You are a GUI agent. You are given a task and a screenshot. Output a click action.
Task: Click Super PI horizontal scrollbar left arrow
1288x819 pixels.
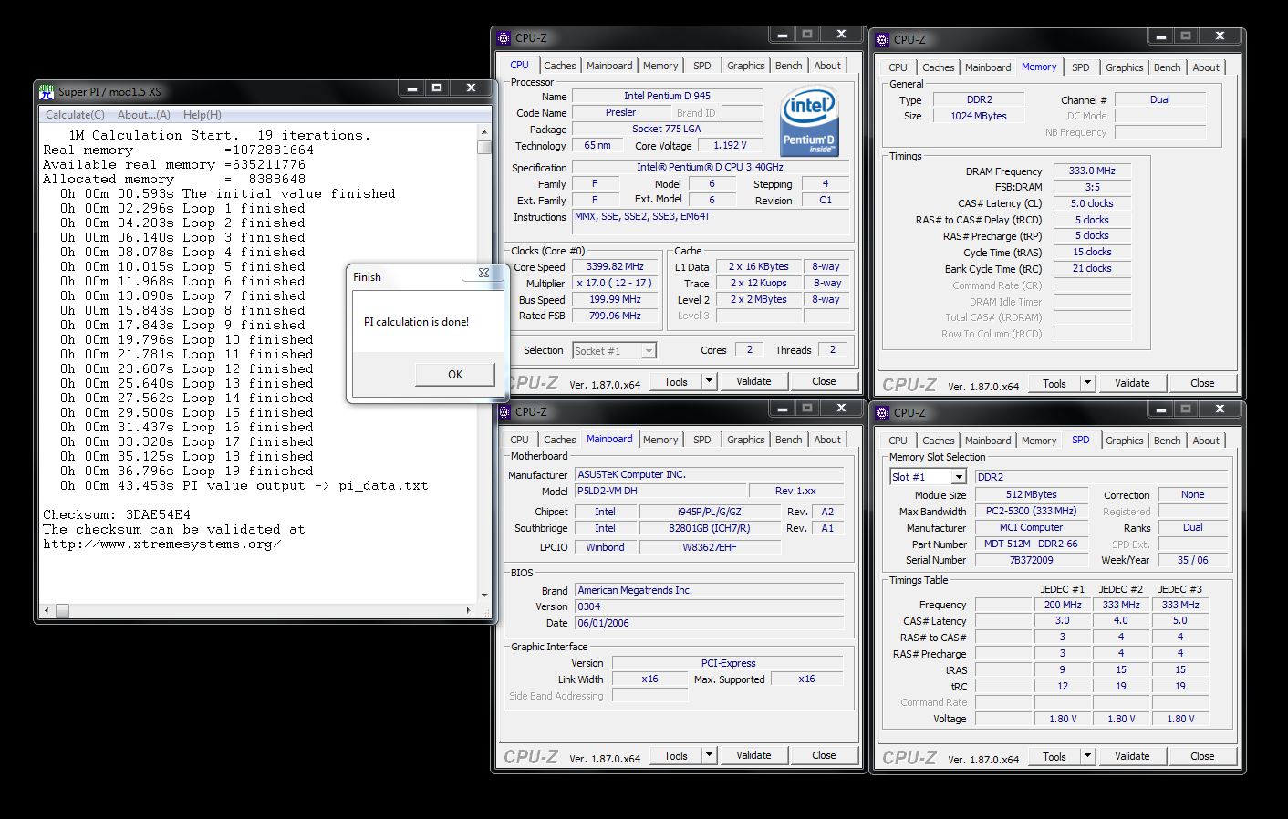click(x=47, y=609)
